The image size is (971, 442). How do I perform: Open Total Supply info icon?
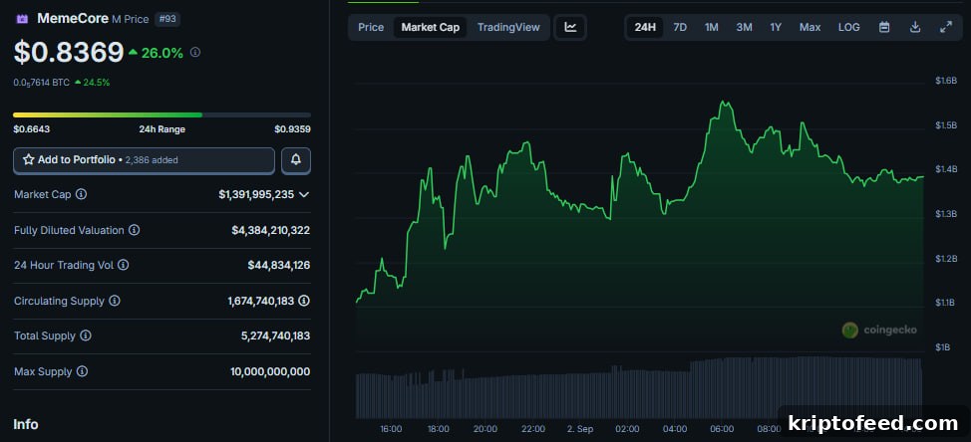[x=86, y=335]
